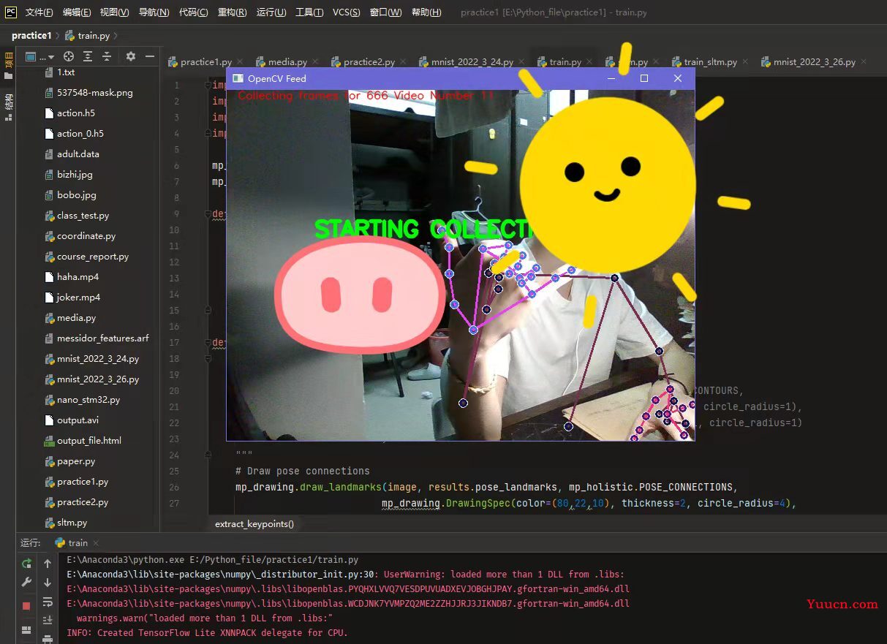887x644 pixels.
Task: Collapse the function fold at line 9
Action: 208,214
